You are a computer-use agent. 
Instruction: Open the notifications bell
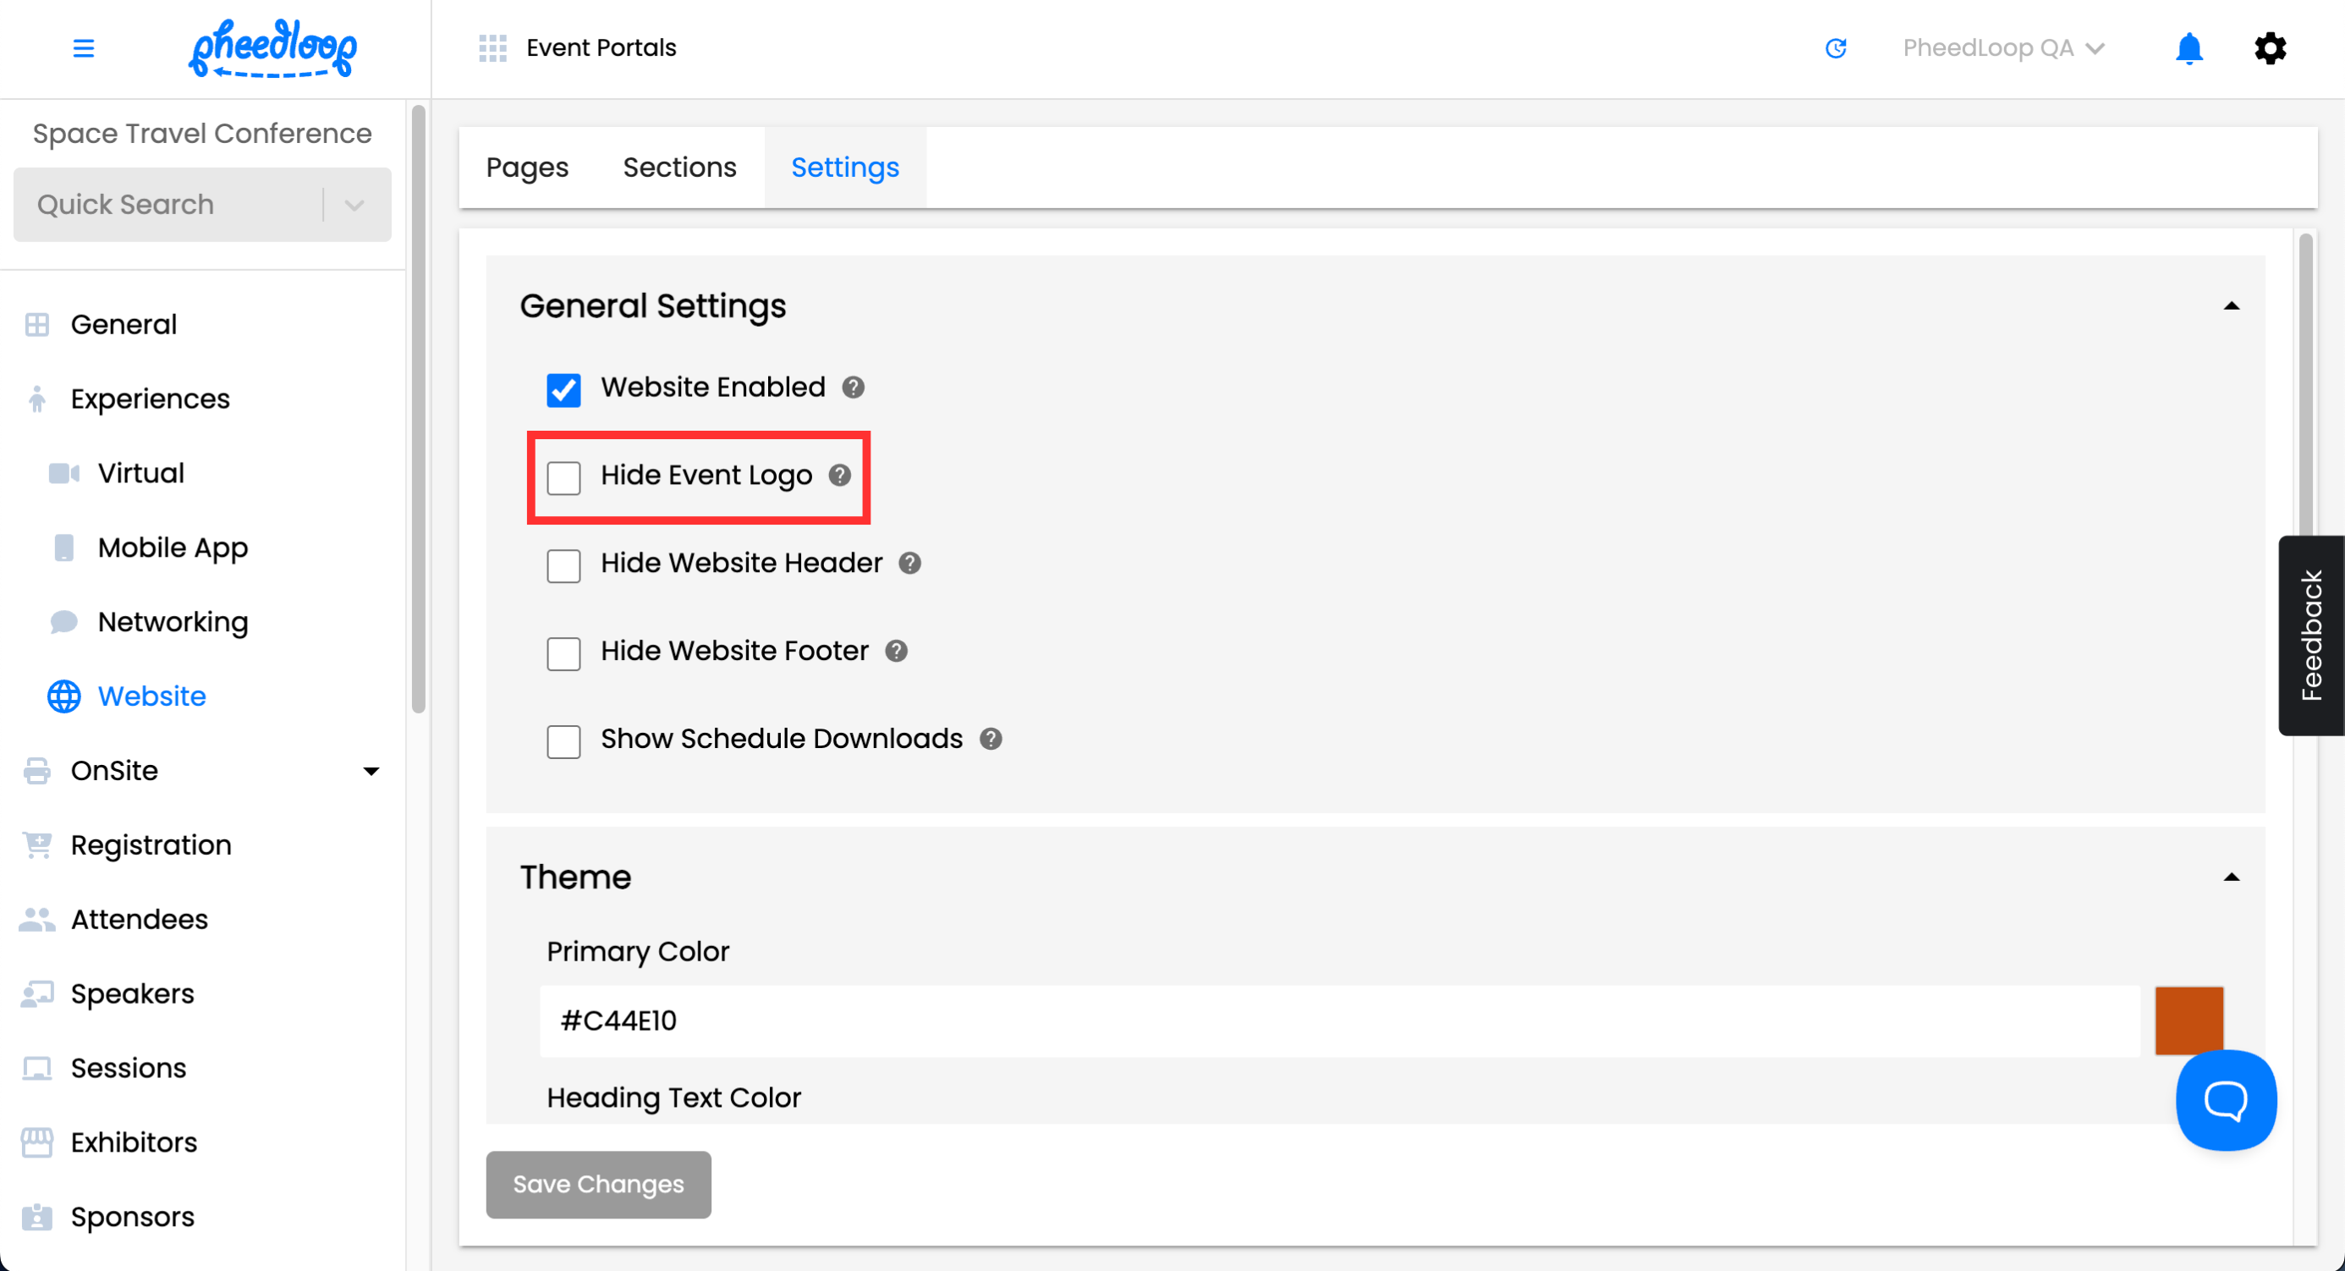pos(2188,47)
